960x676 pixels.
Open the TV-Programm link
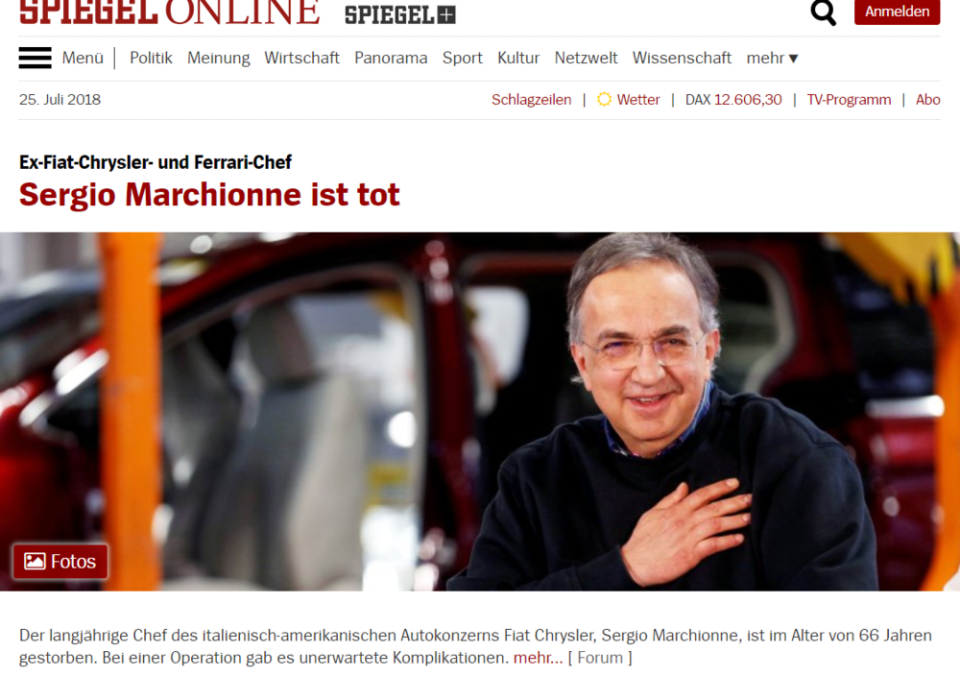coord(849,99)
